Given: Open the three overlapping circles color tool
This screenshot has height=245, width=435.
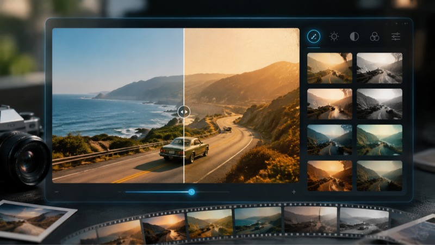Looking at the screenshot, I should (375, 36).
